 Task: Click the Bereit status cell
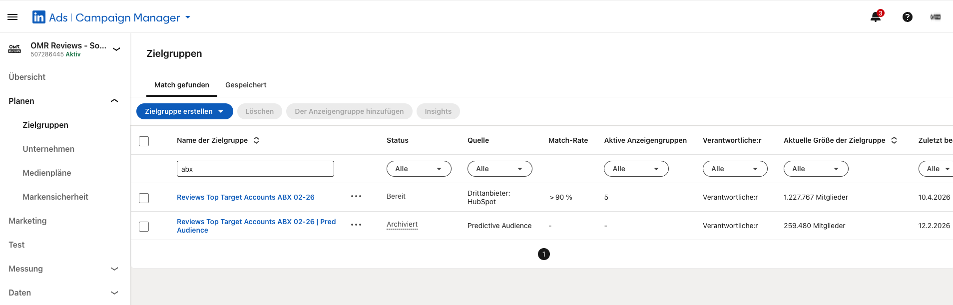(x=396, y=196)
